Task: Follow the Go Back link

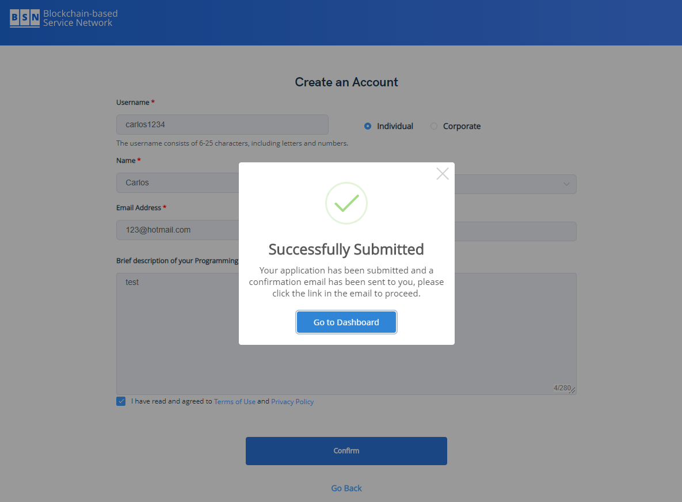Action: pyautogui.click(x=346, y=488)
